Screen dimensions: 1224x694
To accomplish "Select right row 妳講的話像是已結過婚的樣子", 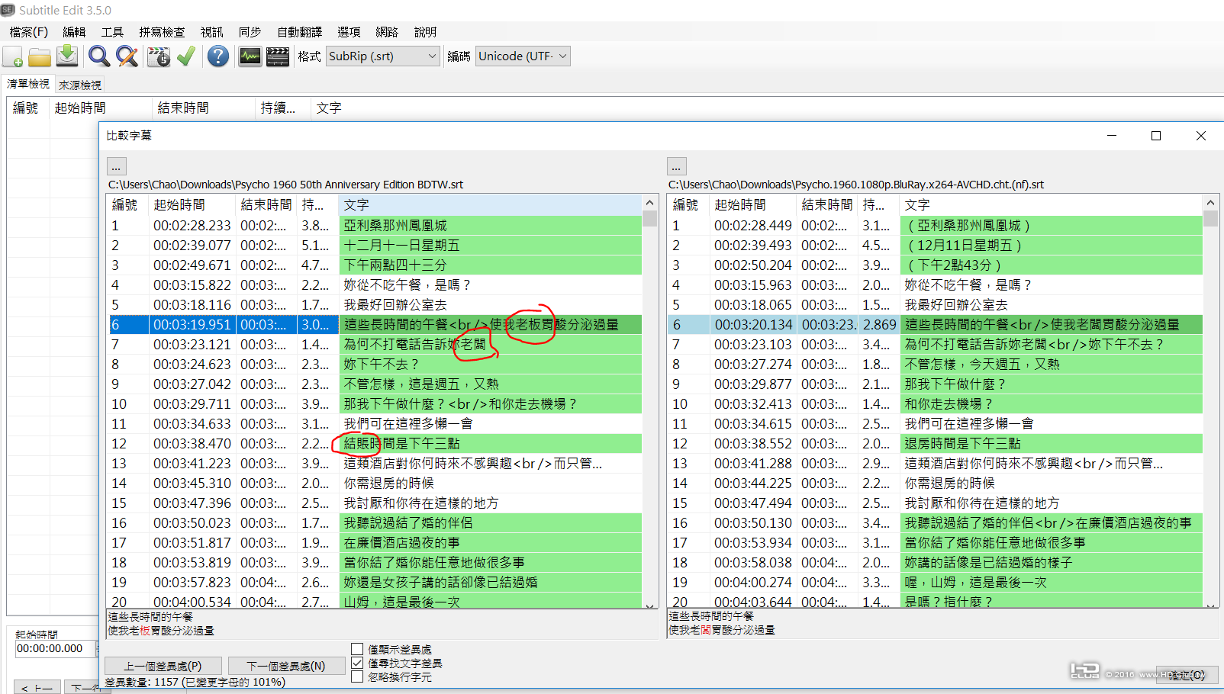I will coord(936,563).
